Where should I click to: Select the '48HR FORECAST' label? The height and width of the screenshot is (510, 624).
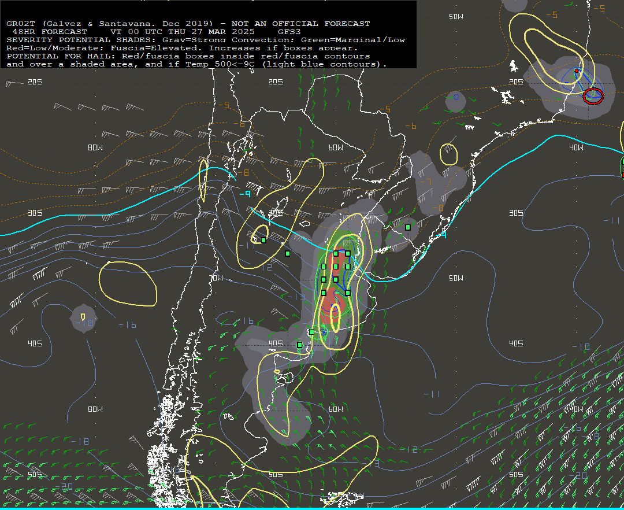[50, 32]
